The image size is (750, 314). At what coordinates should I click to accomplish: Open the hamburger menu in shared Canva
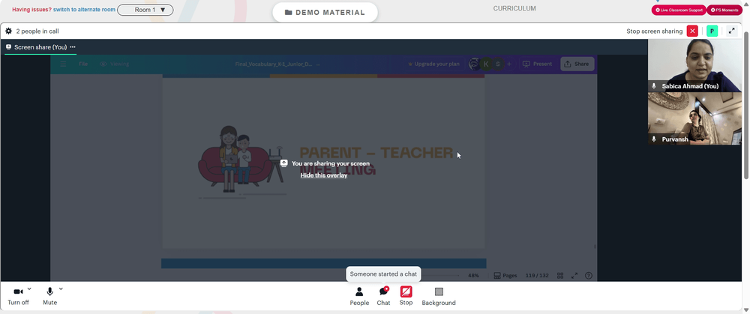tap(63, 64)
